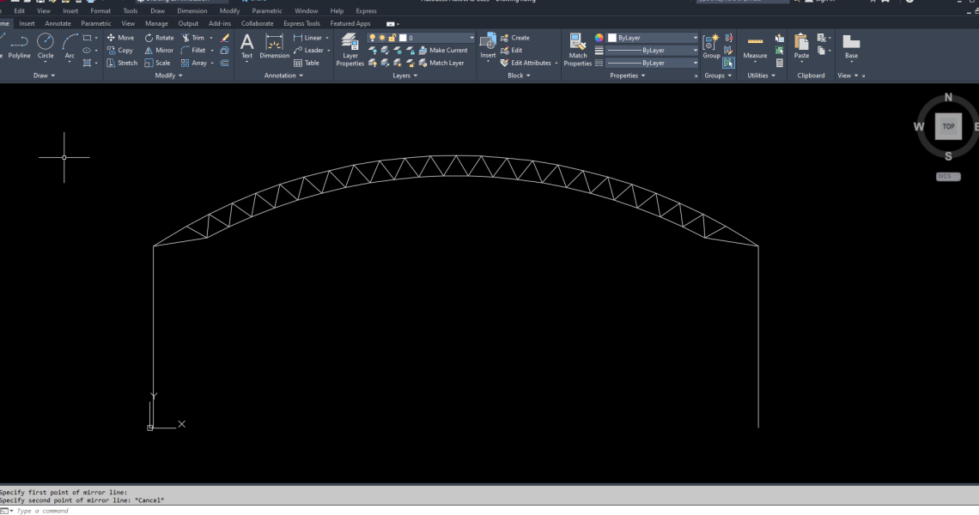The image size is (979, 515).
Task: Toggle the lock icon of layer 0
Action: click(392, 38)
